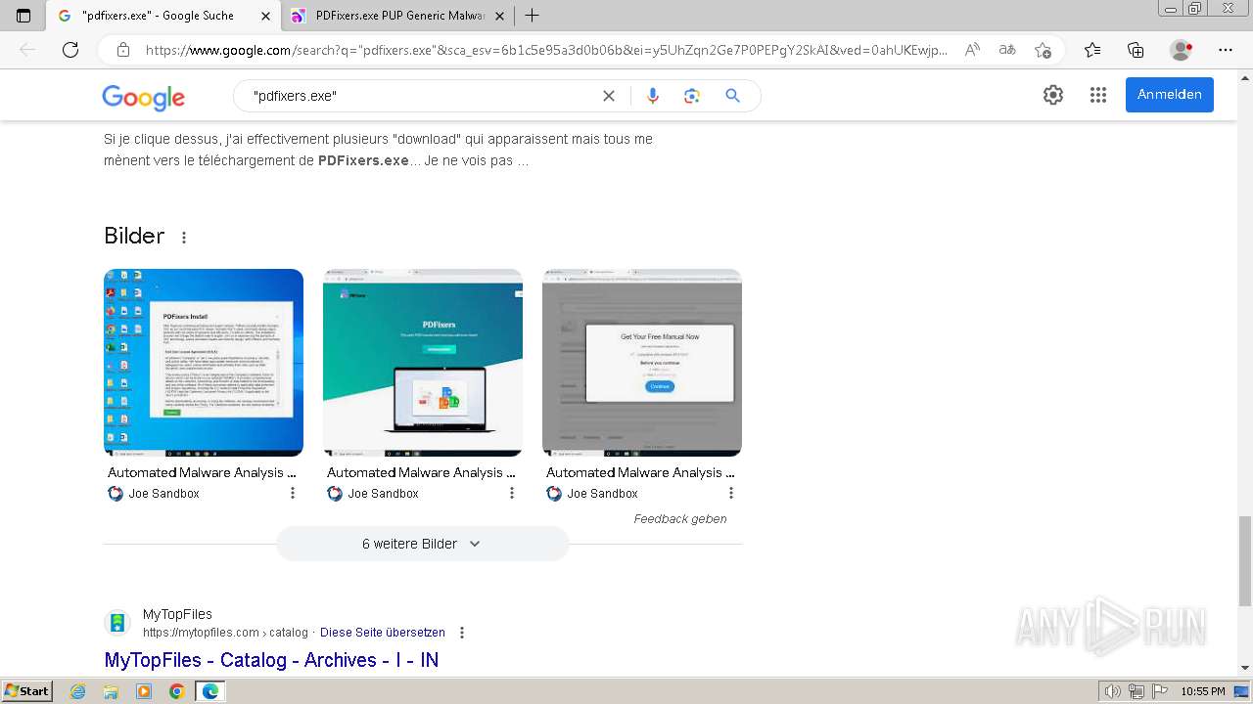This screenshot has height=704, width=1253.
Task: Switch to PDFixers.exe PUP Generic Malware tab
Action: pos(399,16)
